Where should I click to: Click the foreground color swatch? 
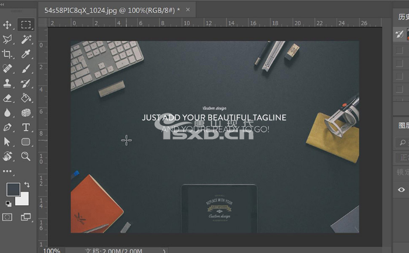(x=12, y=189)
